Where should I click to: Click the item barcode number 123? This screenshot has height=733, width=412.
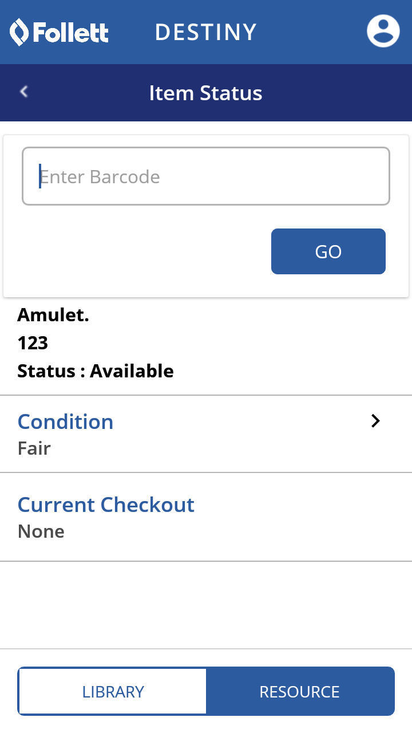[33, 342]
